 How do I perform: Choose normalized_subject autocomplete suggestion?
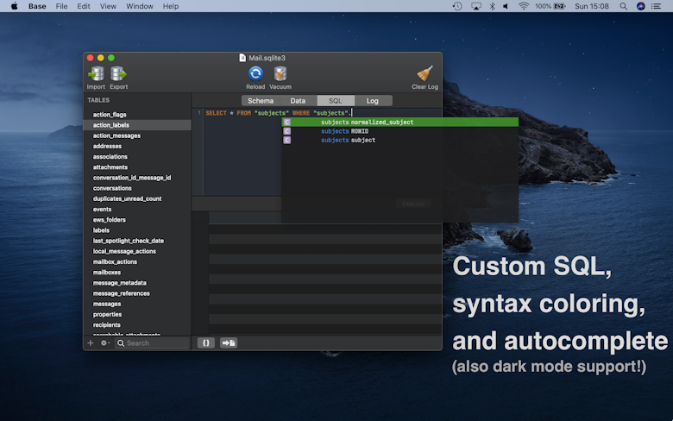coord(400,123)
